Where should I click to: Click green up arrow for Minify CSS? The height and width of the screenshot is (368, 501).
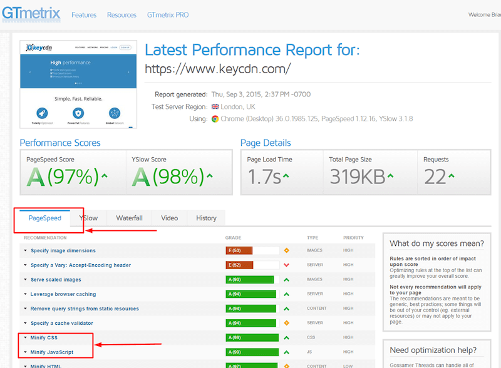287,338
